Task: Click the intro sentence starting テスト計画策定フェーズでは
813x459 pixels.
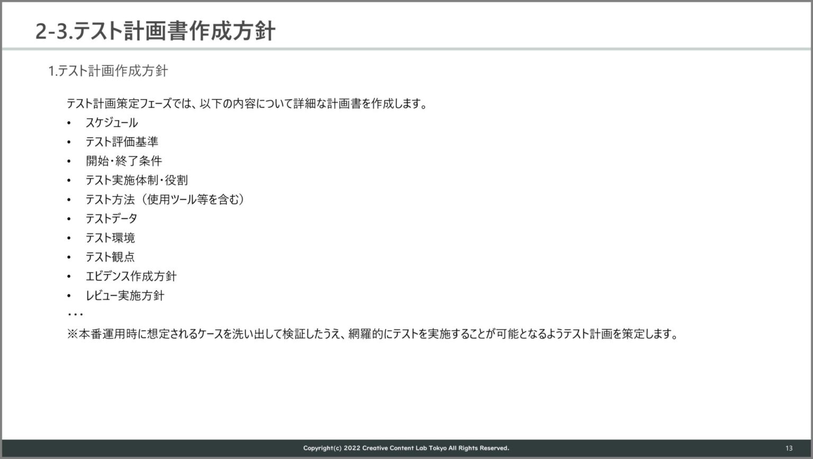Action: point(247,104)
